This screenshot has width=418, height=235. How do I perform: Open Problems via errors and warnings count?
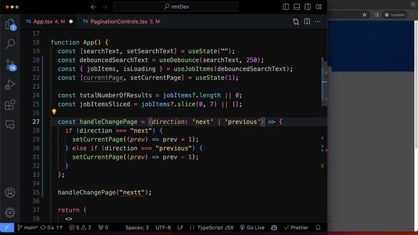(x=80, y=228)
